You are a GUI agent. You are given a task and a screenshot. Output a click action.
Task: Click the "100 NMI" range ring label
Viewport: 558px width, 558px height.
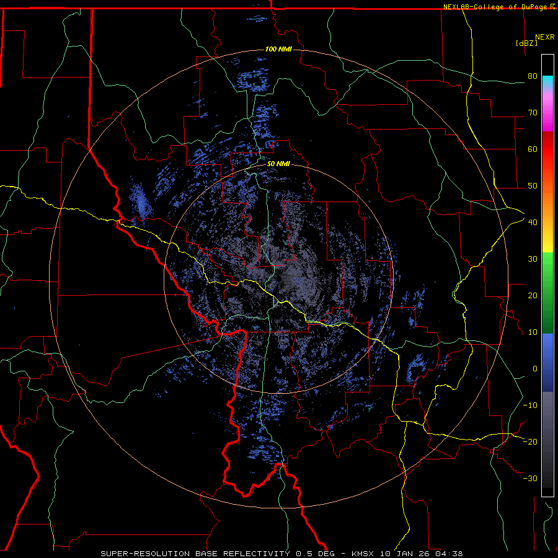pos(278,49)
